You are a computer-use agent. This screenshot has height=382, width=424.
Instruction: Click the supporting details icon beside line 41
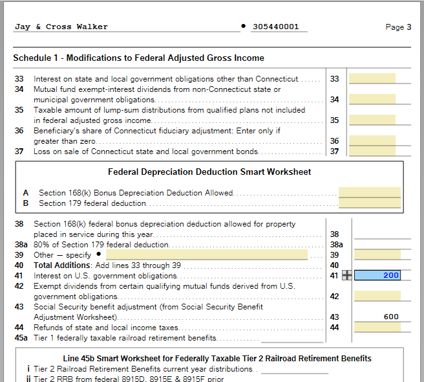point(346,275)
